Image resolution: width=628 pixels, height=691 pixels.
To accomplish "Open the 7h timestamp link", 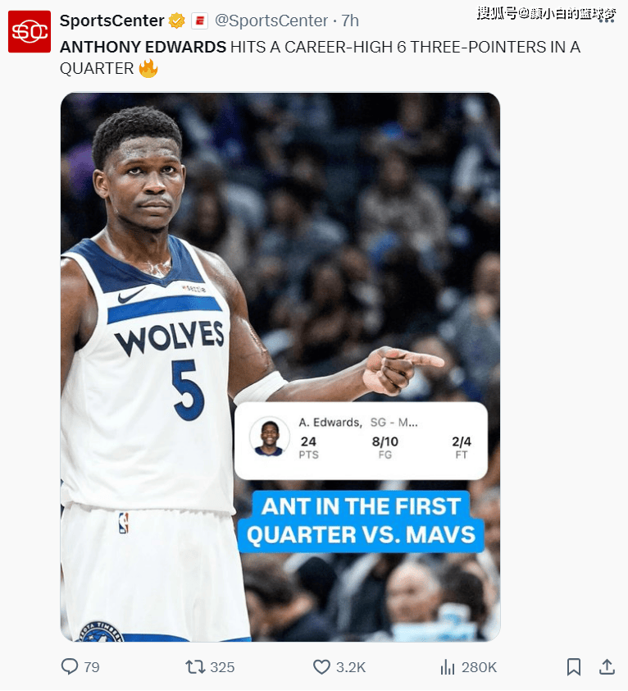I will 351,21.
